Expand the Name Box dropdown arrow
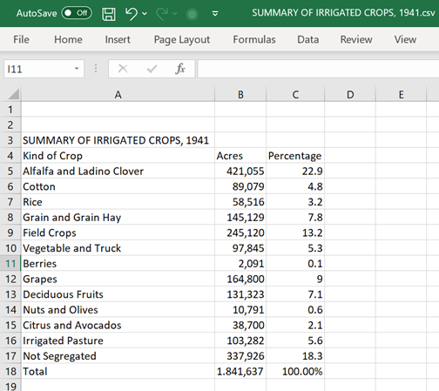This screenshot has width=439, height=391. (77, 69)
